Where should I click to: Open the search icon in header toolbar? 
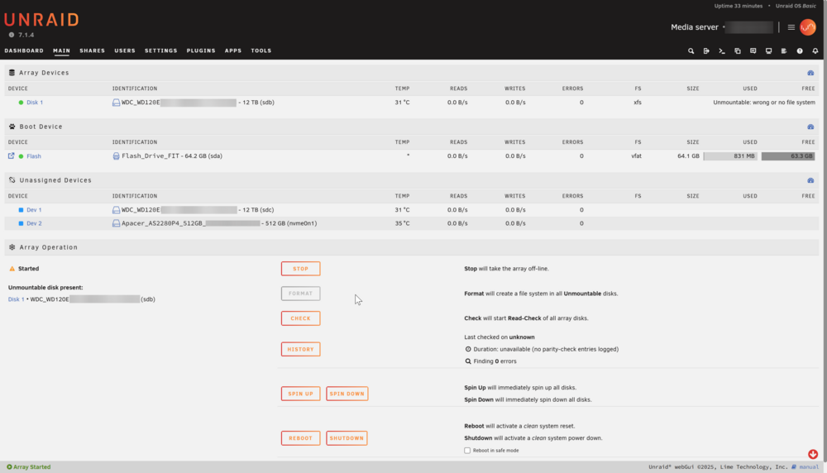click(691, 51)
